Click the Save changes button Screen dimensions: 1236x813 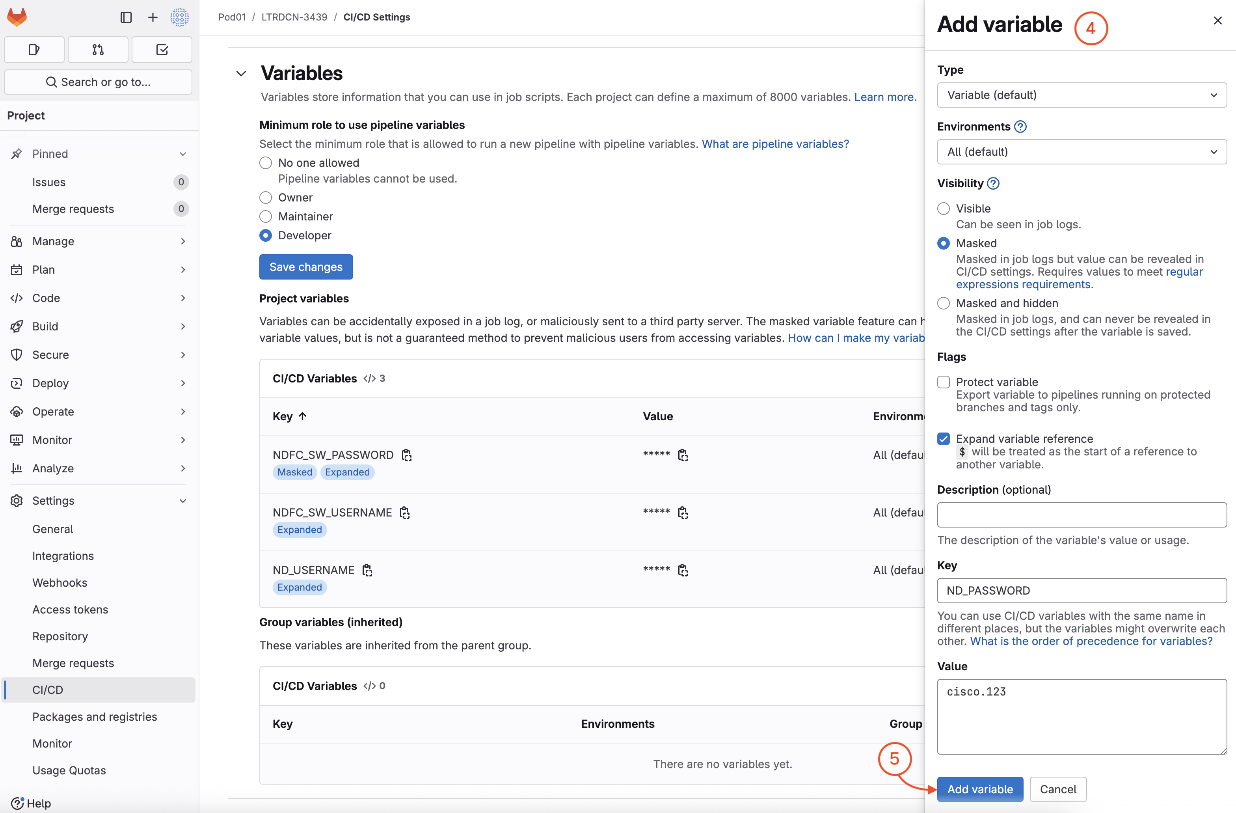coord(306,267)
